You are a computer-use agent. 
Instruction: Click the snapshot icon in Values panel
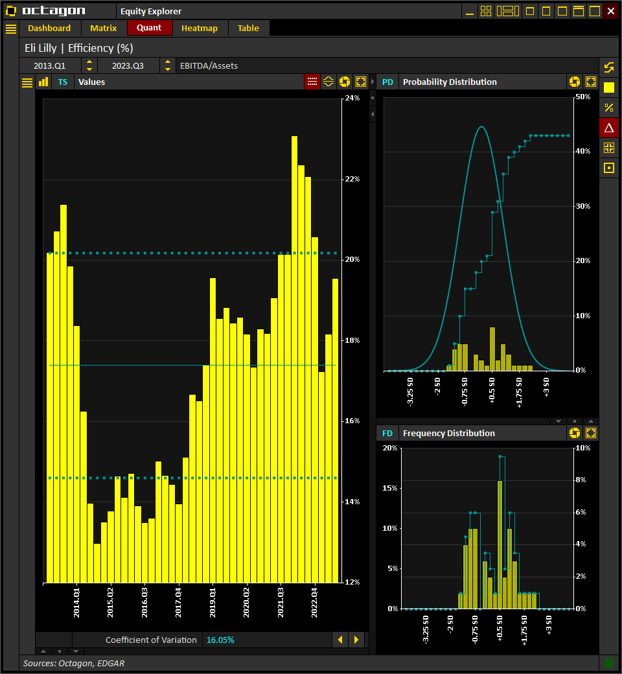click(344, 82)
